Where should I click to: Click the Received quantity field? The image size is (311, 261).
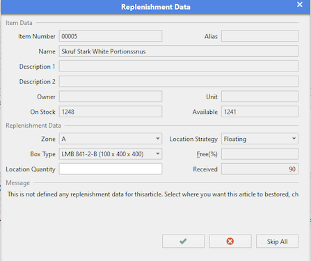click(260, 169)
